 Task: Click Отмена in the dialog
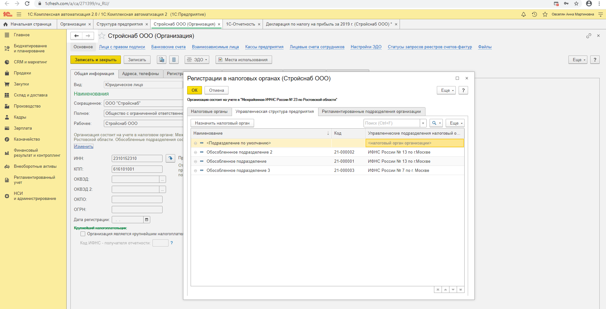pyautogui.click(x=217, y=90)
